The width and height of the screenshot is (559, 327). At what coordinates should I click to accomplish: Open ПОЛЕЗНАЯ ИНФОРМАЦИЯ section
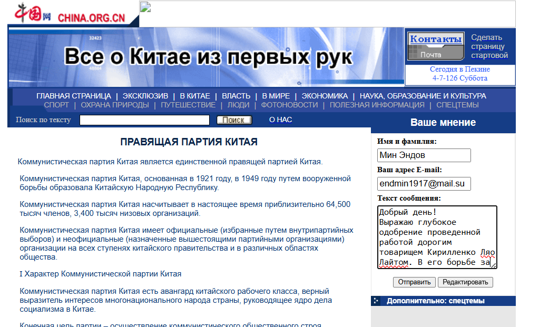pyautogui.click(x=377, y=105)
